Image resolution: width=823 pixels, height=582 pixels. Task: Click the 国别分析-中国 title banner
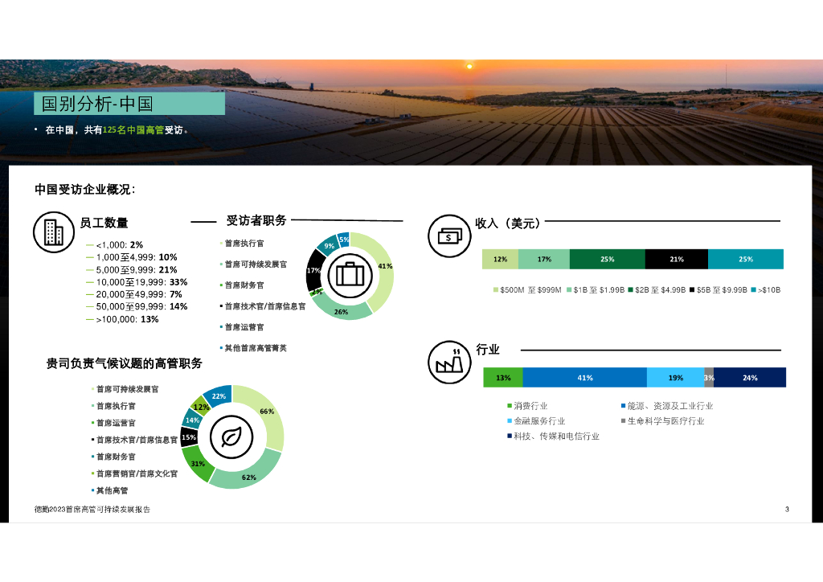(129, 104)
